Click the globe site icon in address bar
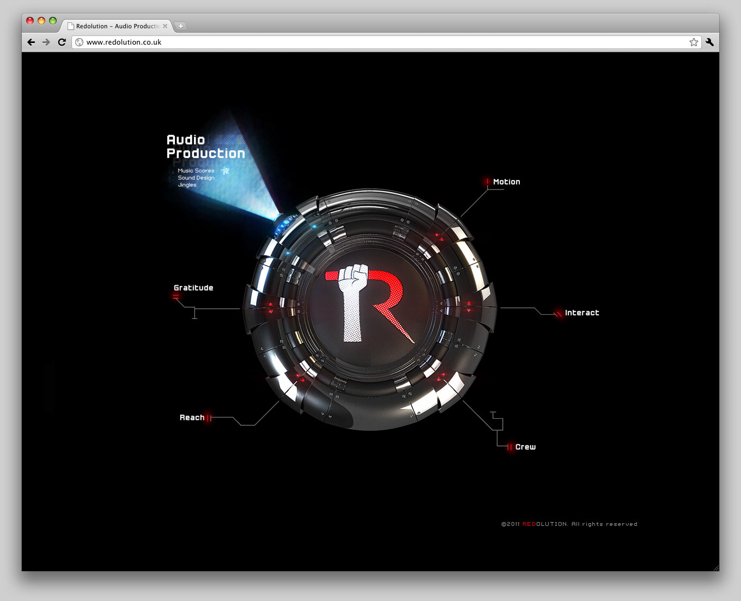 coord(80,42)
